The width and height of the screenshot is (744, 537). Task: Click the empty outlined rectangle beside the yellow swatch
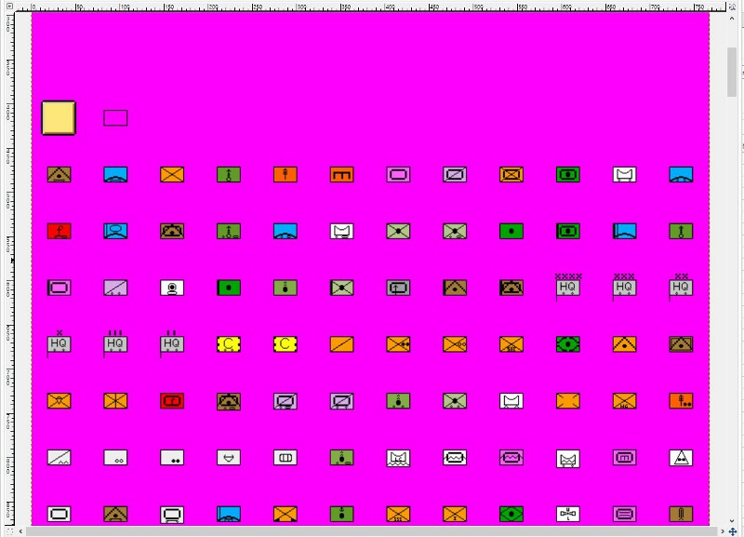point(114,117)
